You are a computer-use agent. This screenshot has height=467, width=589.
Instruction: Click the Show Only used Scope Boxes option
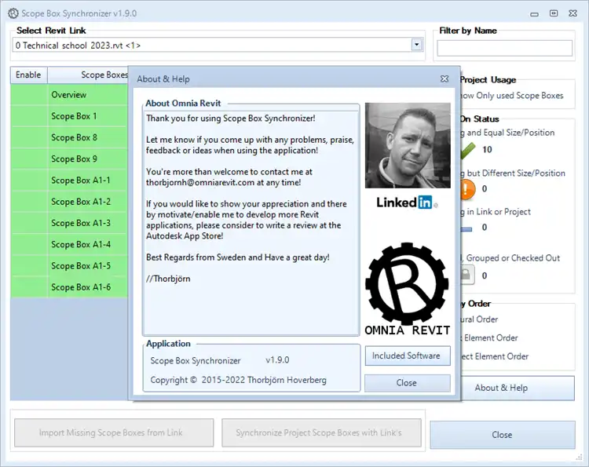tap(512, 96)
